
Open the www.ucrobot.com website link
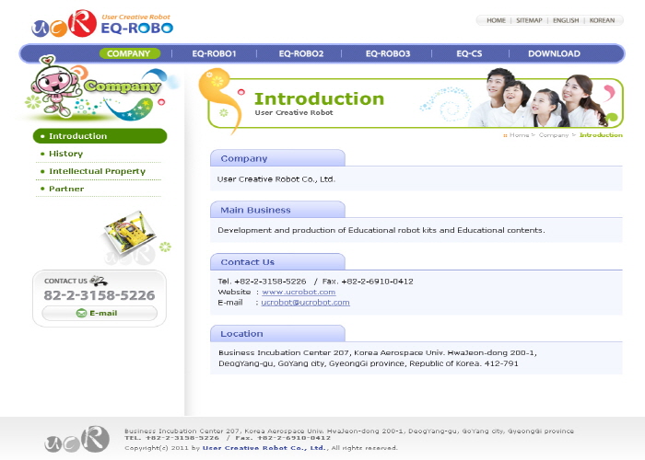(299, 292)
